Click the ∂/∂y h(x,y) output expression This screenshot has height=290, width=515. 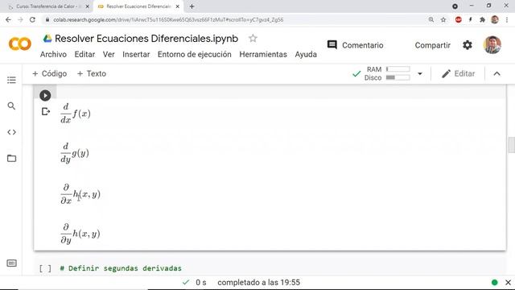coord(80,234)
